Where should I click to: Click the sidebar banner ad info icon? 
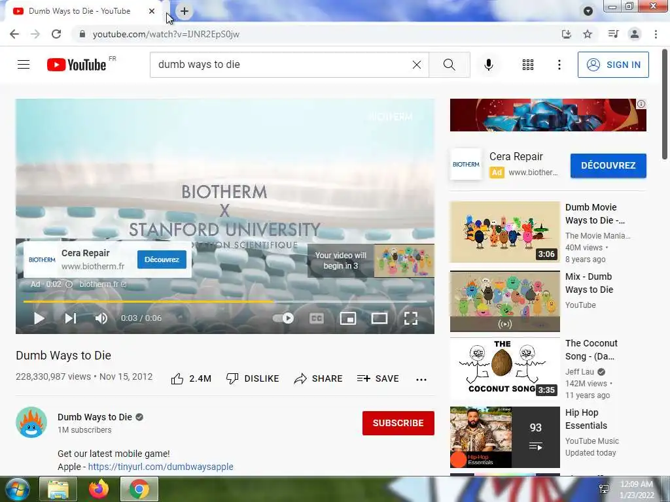[641, 104]
